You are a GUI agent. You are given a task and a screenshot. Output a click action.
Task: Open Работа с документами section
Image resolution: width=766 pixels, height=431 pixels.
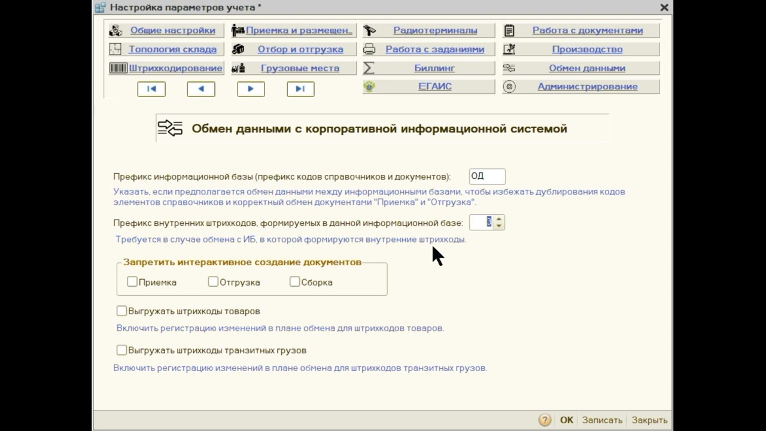point(588,31)
